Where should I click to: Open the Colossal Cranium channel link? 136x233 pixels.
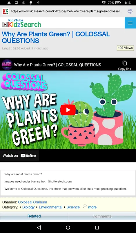(x=32, y=202)
